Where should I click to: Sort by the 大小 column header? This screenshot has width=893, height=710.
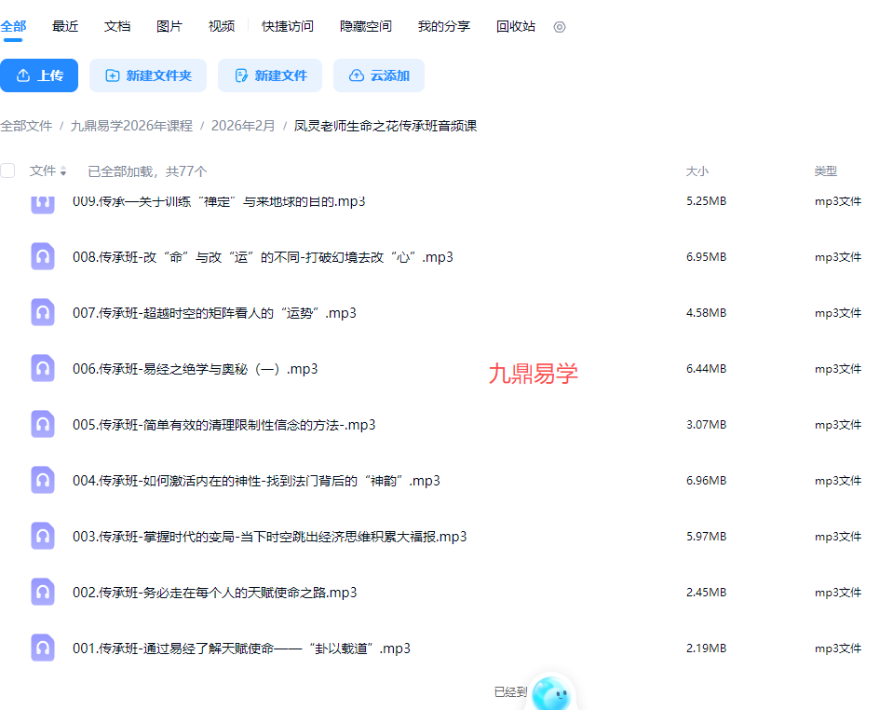[697, 171]
